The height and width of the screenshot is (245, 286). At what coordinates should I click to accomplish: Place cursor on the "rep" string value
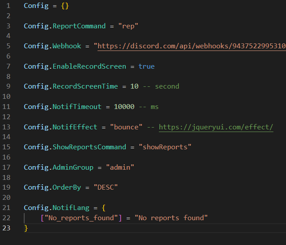coord(128,26)
